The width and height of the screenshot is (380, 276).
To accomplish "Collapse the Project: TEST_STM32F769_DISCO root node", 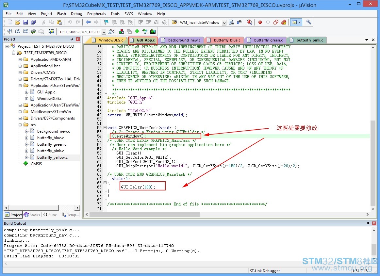I will [x=7, y=46].
